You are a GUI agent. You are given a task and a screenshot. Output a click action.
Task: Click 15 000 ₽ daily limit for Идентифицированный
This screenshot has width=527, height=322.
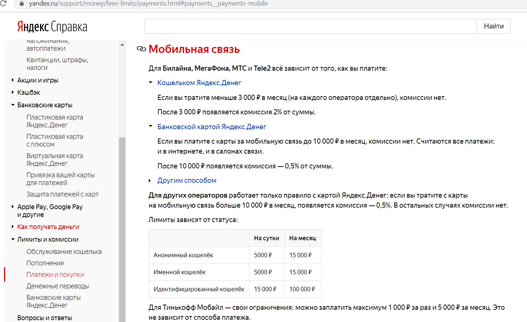[267, 289]
